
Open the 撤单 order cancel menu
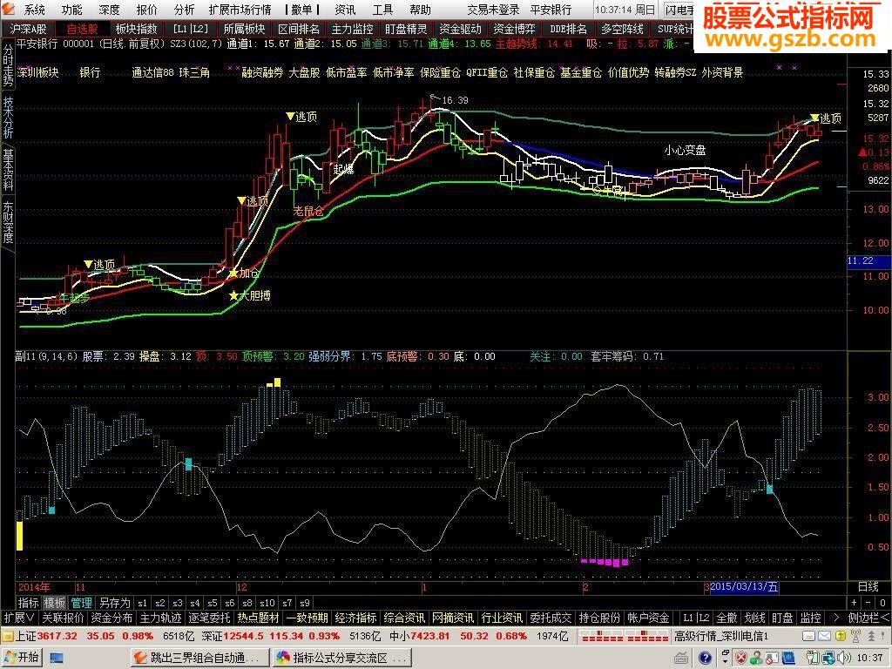pyautogui.click(x=301, y=10)
